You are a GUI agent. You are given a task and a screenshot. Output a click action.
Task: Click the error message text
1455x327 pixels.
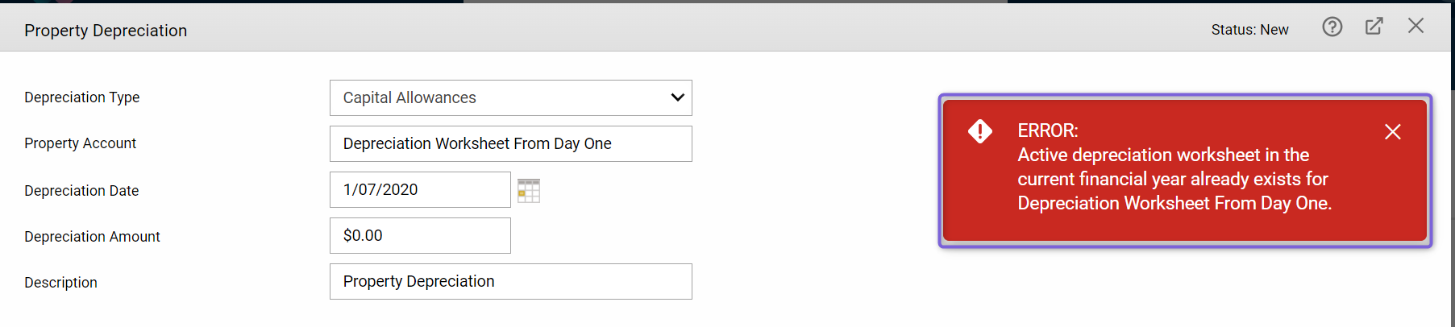1174,179
